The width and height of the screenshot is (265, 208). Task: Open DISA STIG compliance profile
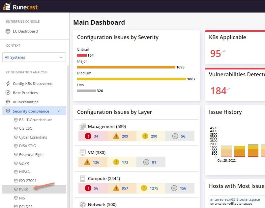[x=27, y=146]
